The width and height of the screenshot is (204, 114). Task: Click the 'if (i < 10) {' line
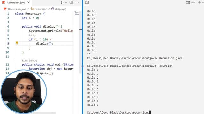40,39
